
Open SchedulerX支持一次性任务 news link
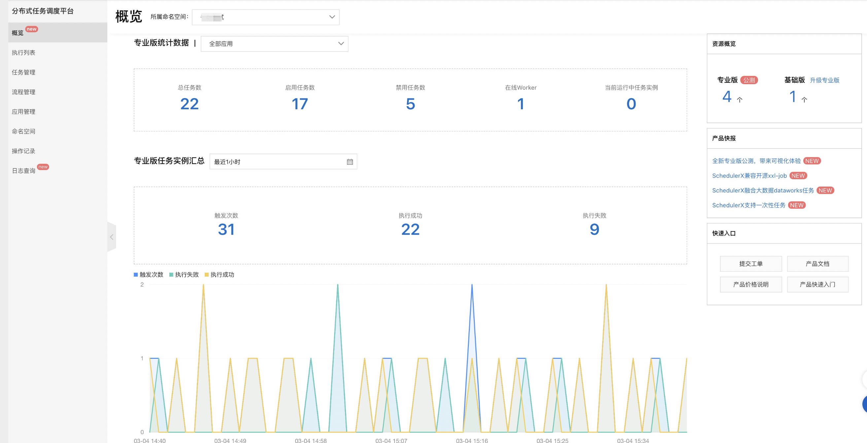(x=748, y=205)
